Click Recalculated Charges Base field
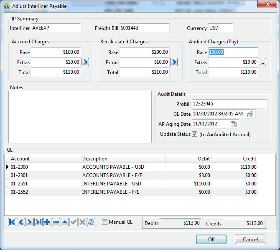This screenshot has height=250, width=280. [x=145, y=52]
